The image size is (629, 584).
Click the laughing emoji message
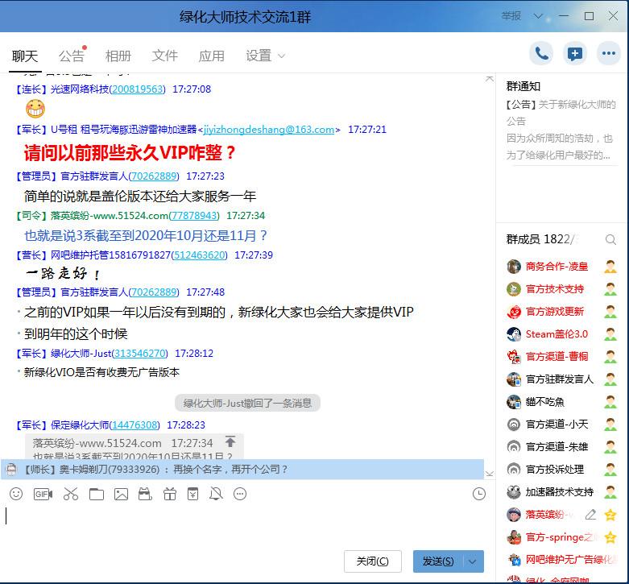(35, 109)
